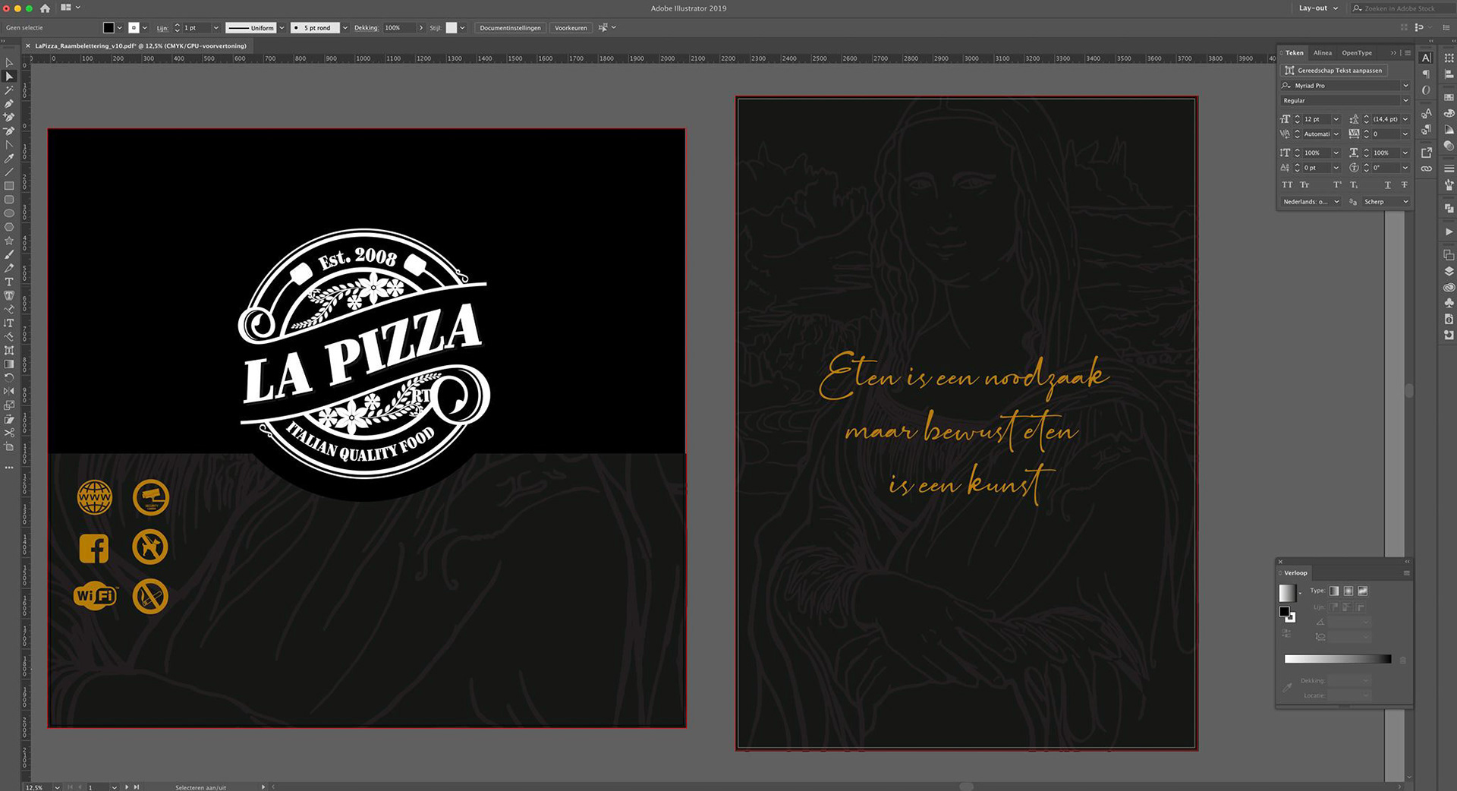This screenshot has width=1457, height=791.
Task: Open the Actions play panel icon
Action: (x=1449, y=232)
